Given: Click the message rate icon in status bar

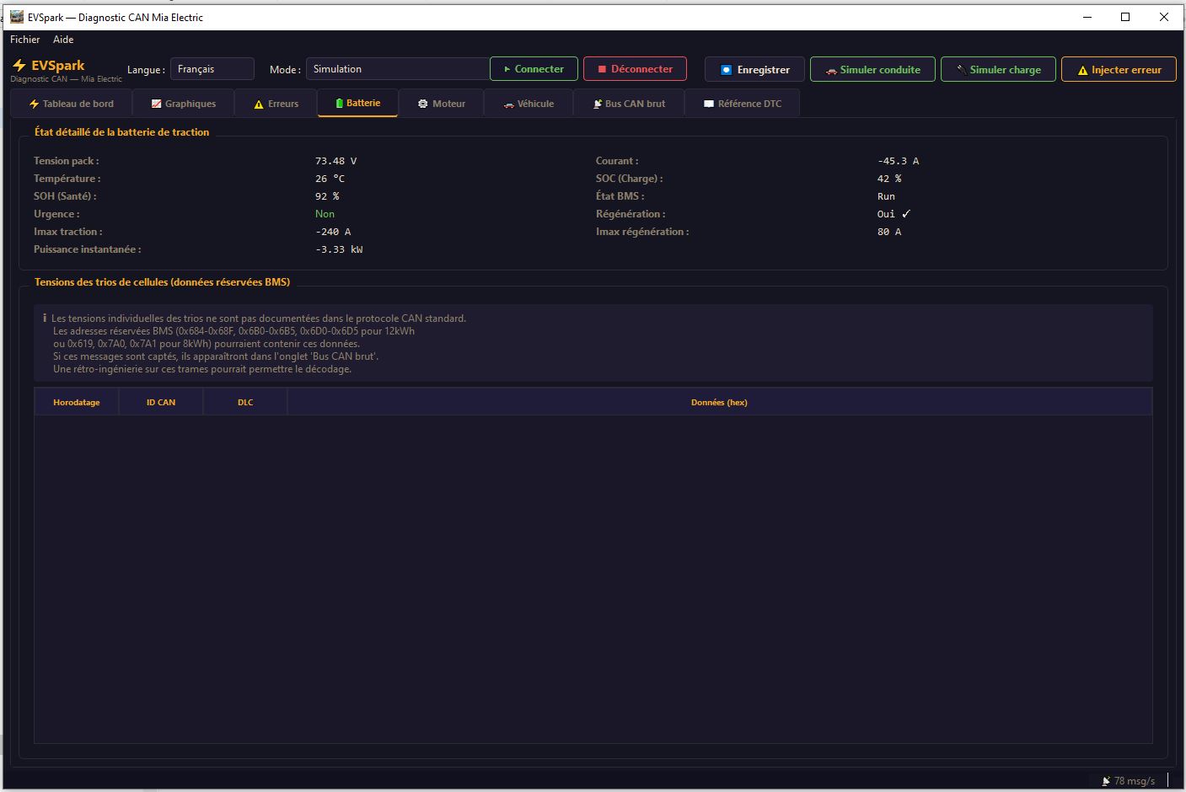Looking at the screenshot, I should (1105, 781).
